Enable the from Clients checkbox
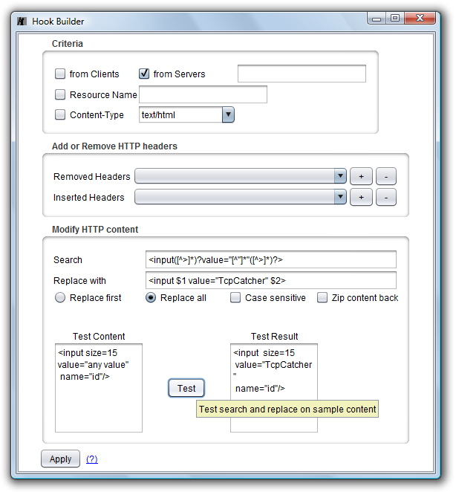Image resolution: width=456 pixels, height=492 pixels. [x=60, y=74]
